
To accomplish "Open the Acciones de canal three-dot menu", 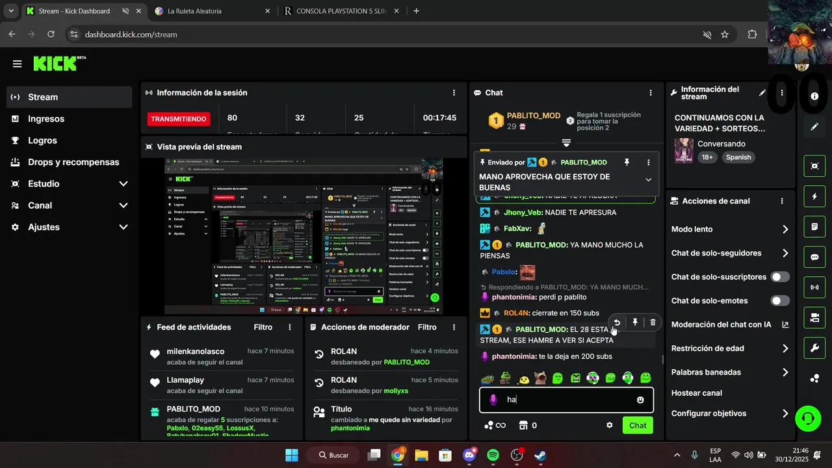I will coord(782,201).
